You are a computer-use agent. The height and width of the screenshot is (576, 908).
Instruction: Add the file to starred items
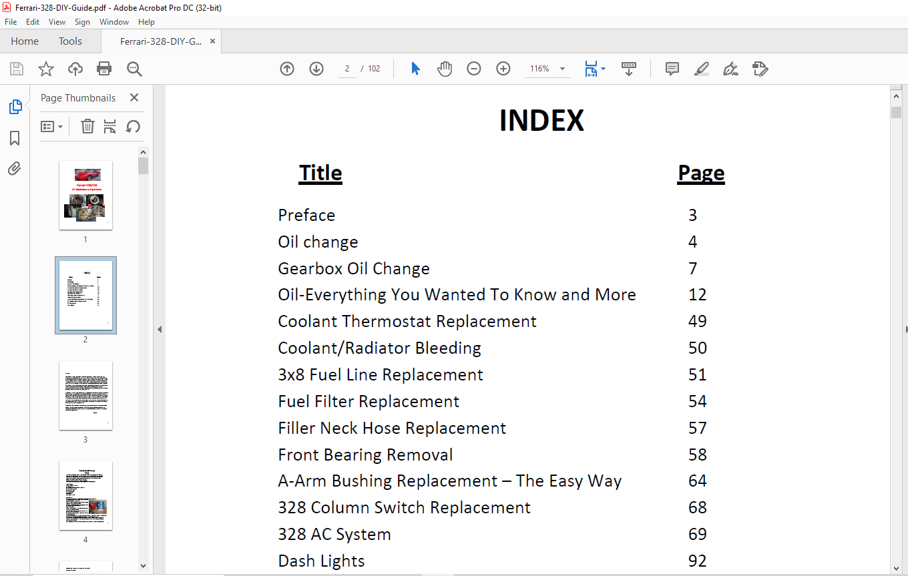point(45,69)
